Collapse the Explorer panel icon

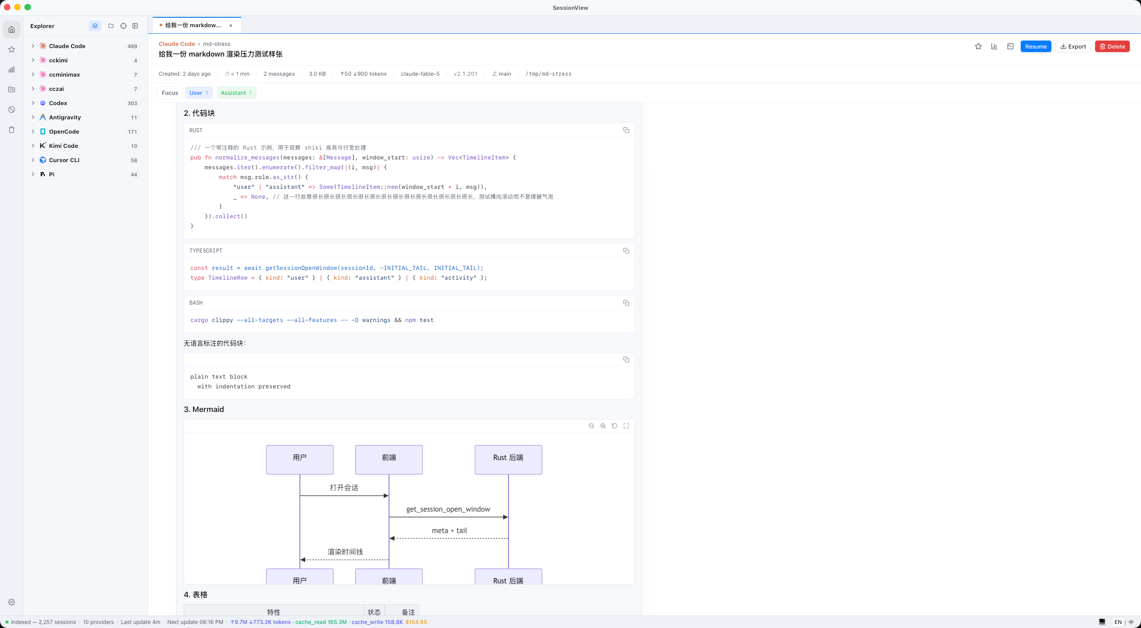[135, 26]
